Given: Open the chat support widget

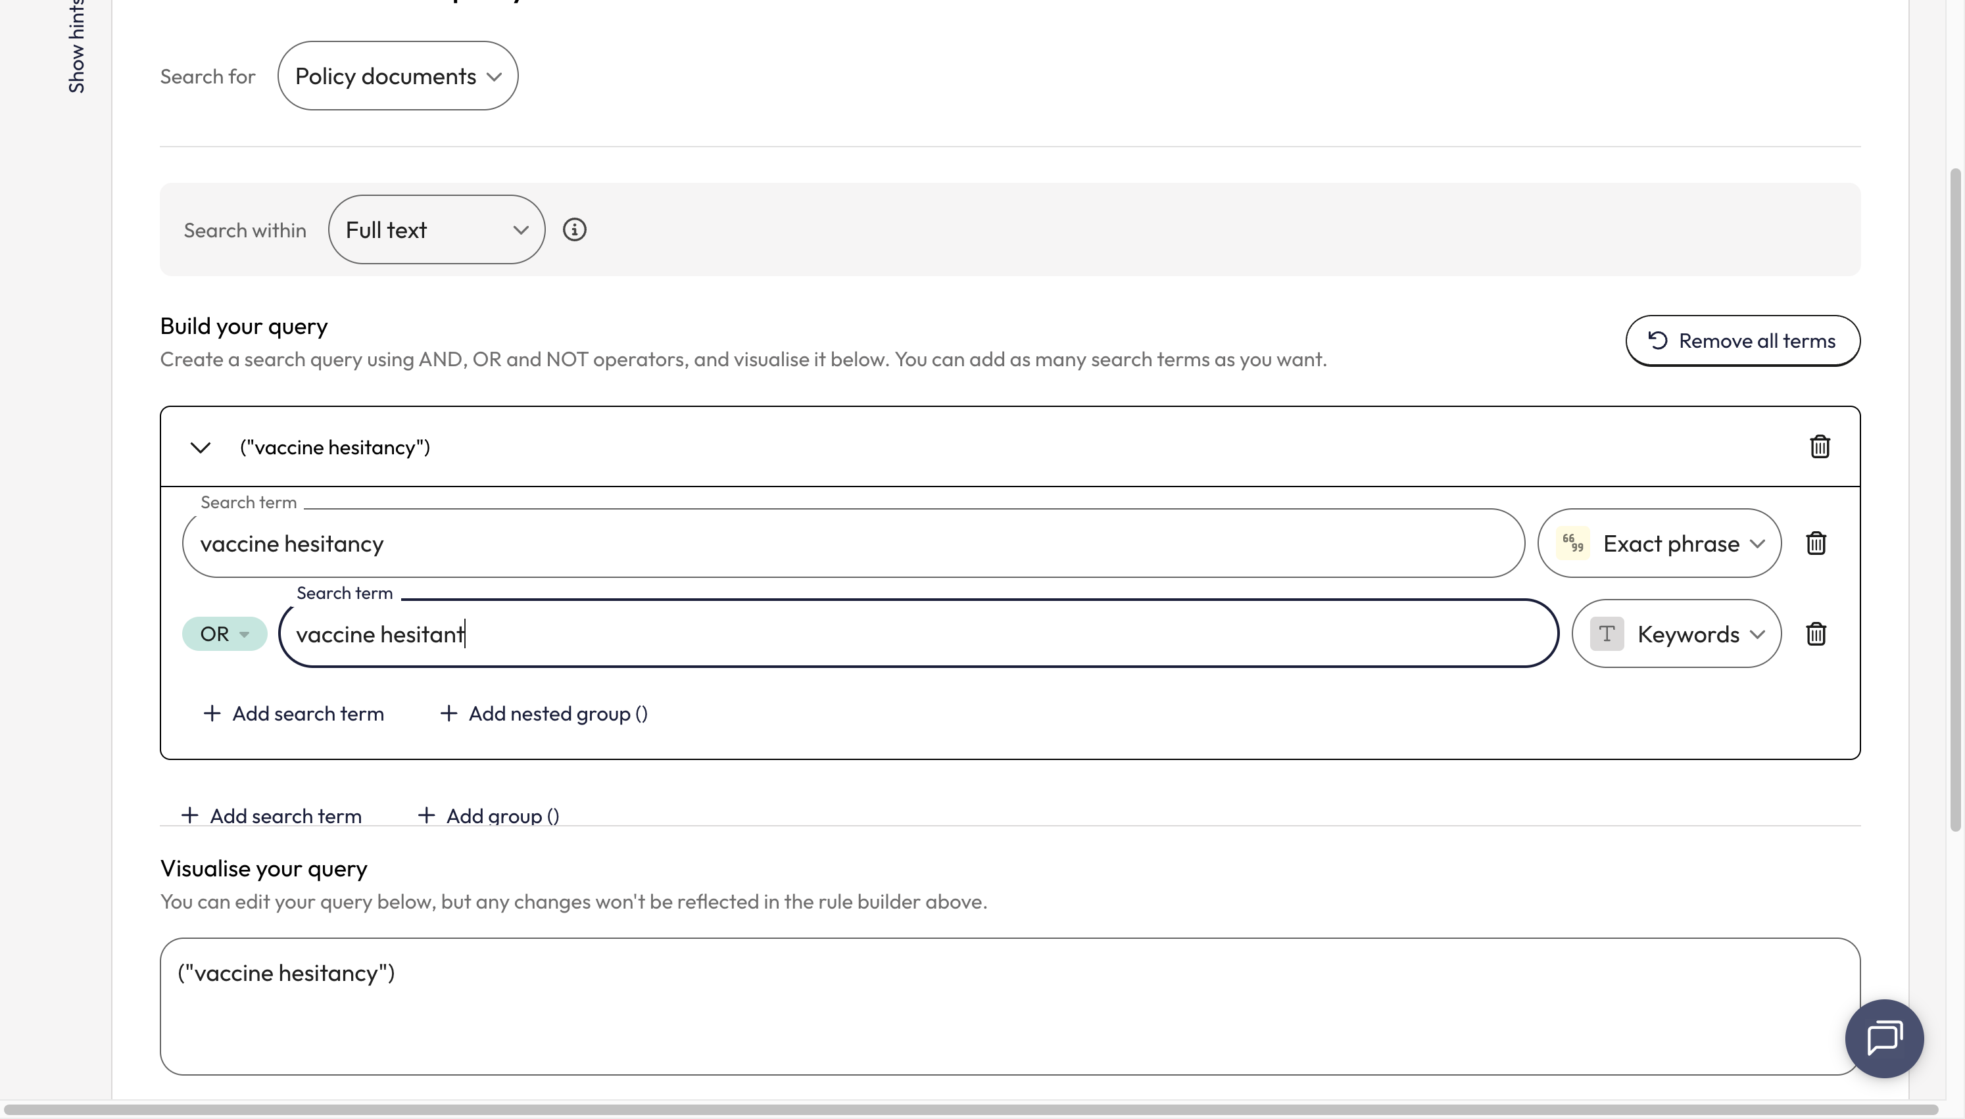Looking at the screenshot, I should point(1883,1038).
